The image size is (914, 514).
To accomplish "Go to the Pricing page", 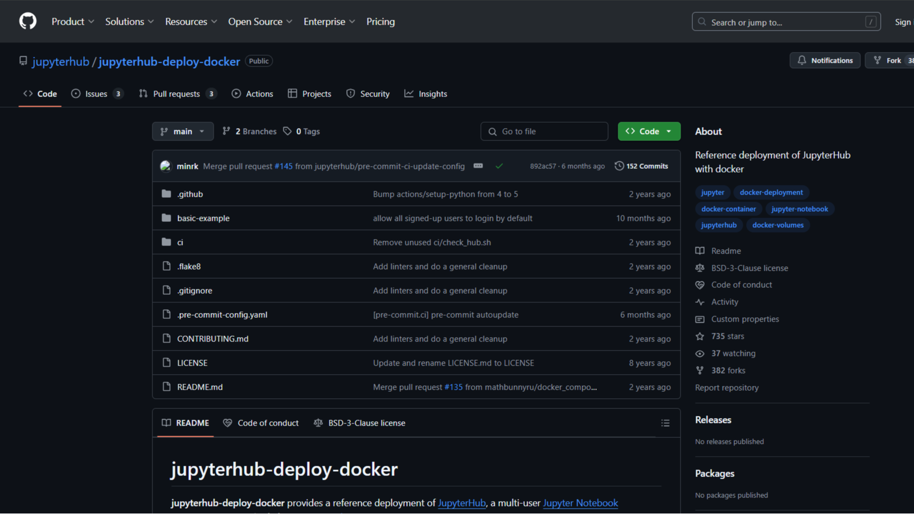I will pyautogui.click(x=381, y=21).
